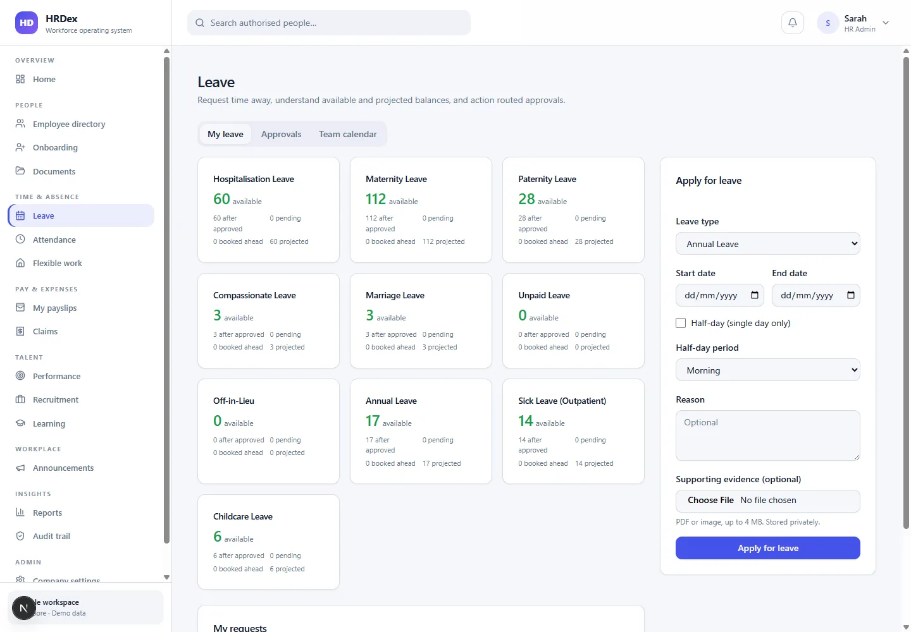Click the "My requests" heading
This screenshot has width=911, height=632.
tap(240, 628)
